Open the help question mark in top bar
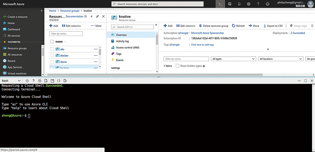Viewport: 315px width, 152px height. 258,4
